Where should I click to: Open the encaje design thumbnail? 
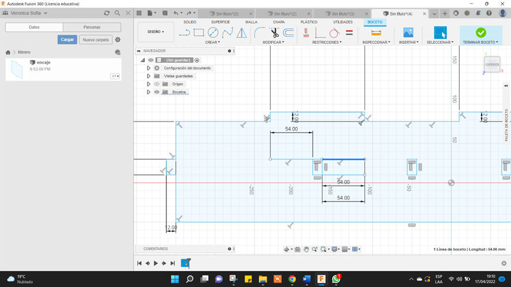pyautogui.click(x=17, y=70)
